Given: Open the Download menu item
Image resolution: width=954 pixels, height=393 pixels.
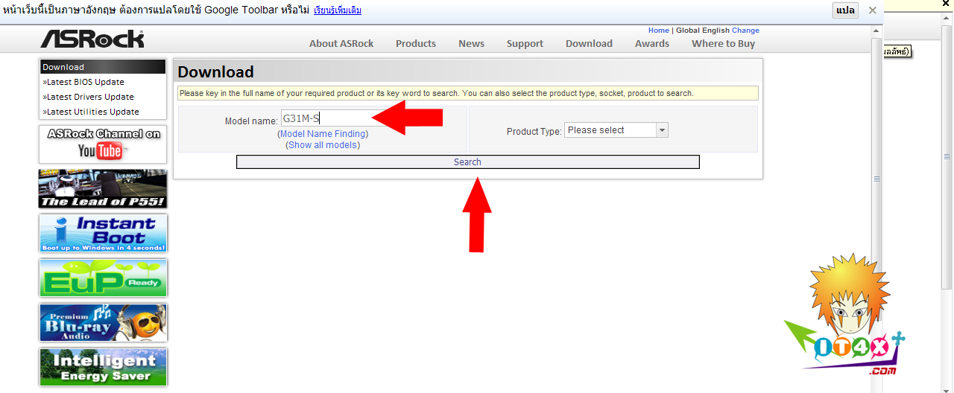Looking at the screenshot, I should click(589, 43).
